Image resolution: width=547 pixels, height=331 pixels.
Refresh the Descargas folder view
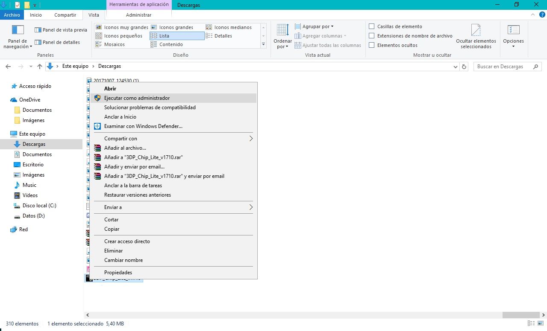[x=465, y=67]
